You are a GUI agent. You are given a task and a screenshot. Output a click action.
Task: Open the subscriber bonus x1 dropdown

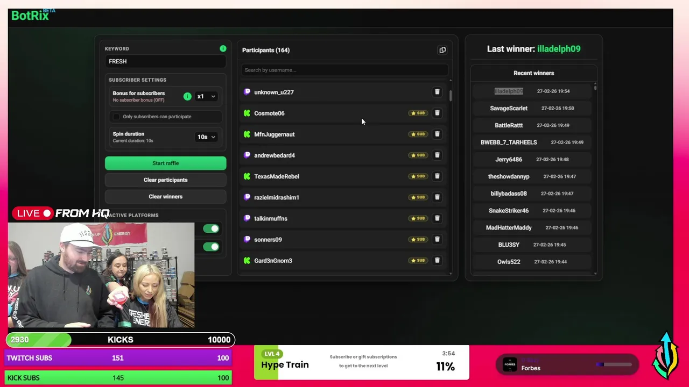pos(206,97)
